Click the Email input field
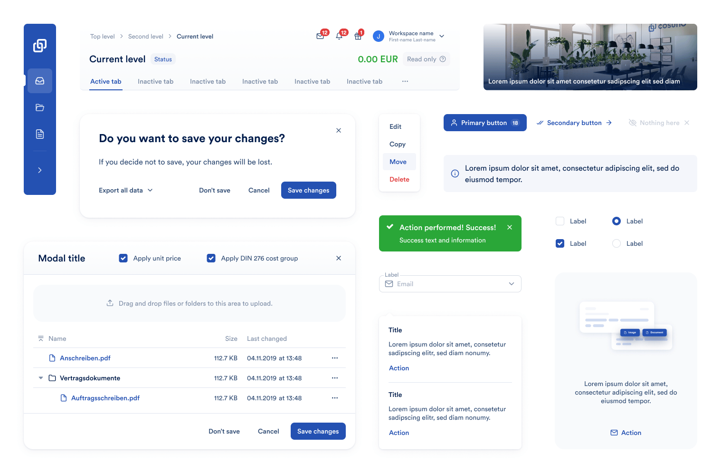This screenshot has width=721, height=473. (x=450, y=283)
